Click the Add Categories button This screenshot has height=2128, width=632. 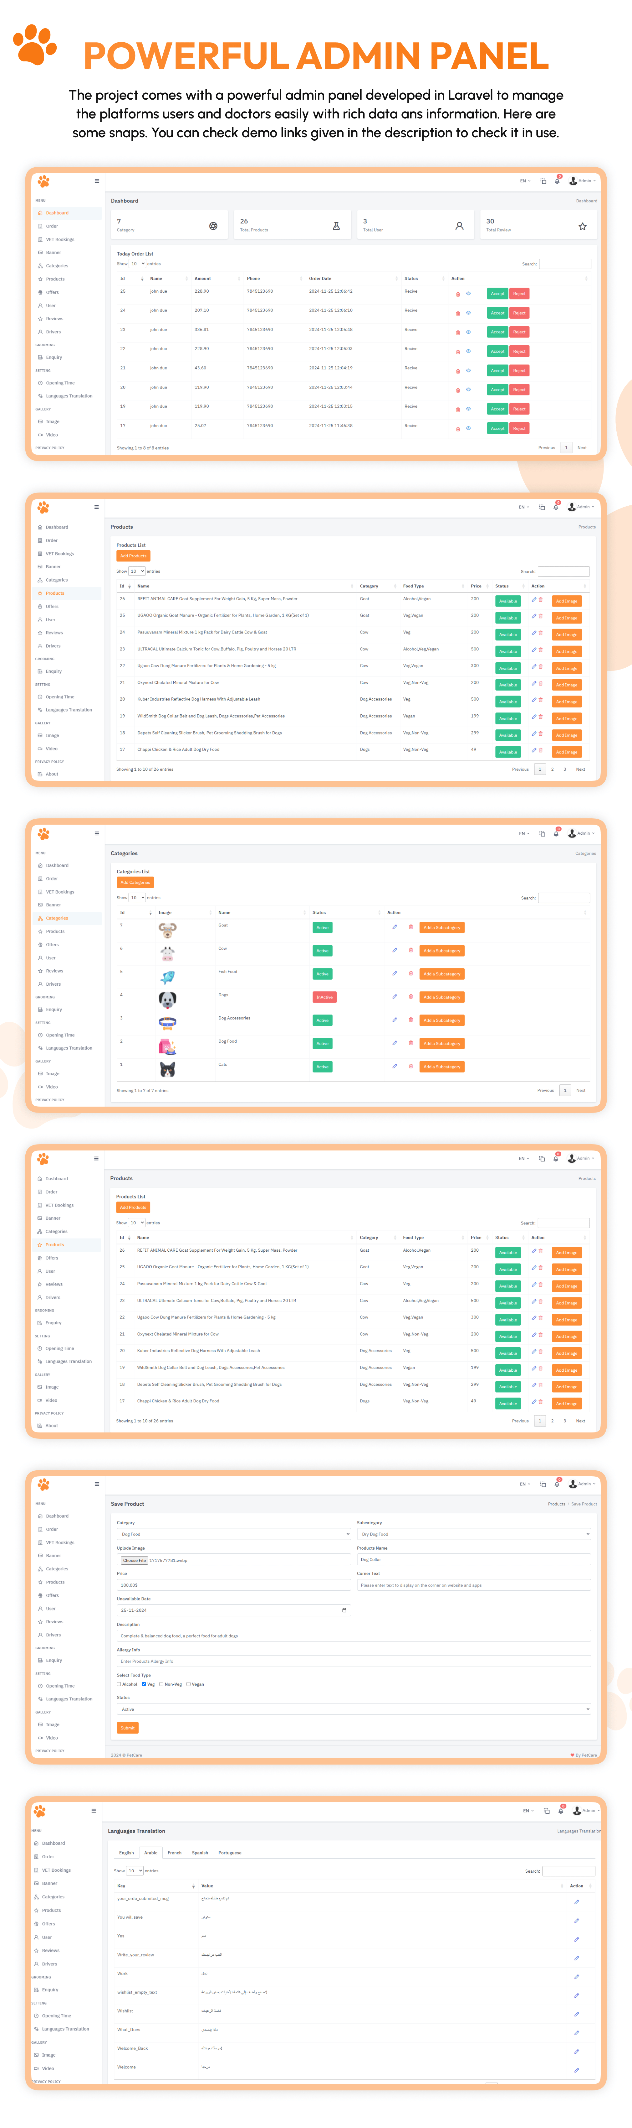pos(135,882)
